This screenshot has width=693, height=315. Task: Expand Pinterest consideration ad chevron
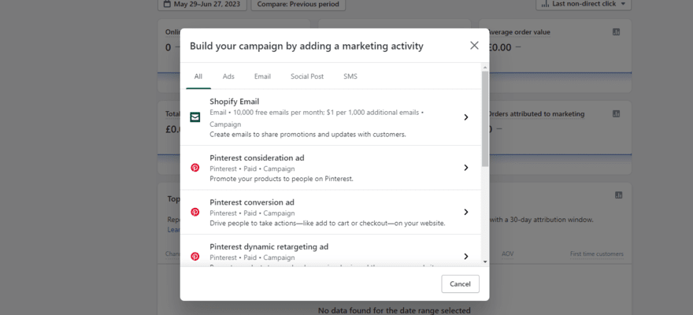click(466, 168)
